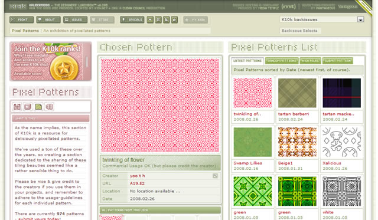Click the tartan berberri title link
This screenshot has height=220, width=378.
294,114
